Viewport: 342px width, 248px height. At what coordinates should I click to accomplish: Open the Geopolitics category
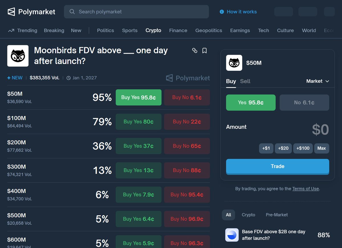[209, 30]
